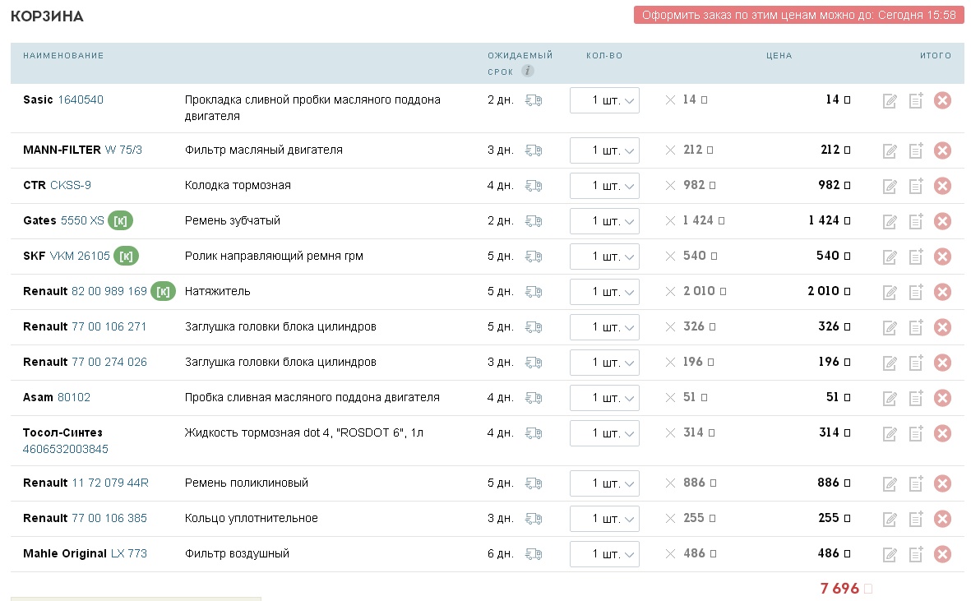This screenshot has width=971, height=601.
Task: Change quantity for CTR CKSS-9
Action: 604,186
